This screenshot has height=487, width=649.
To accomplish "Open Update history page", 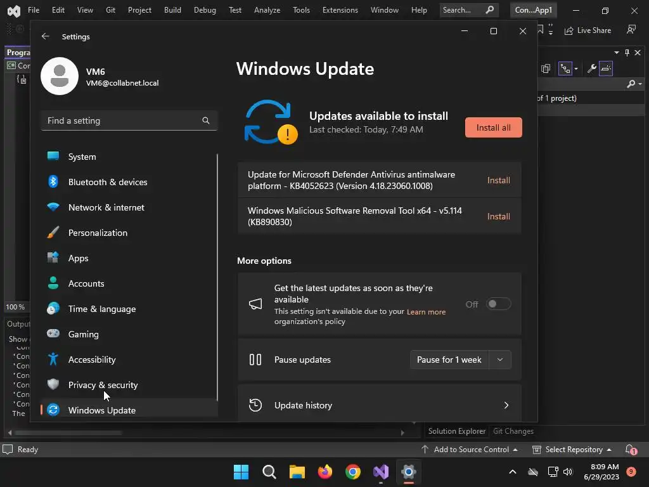I will pyautogui.click(x=379, y=404).
